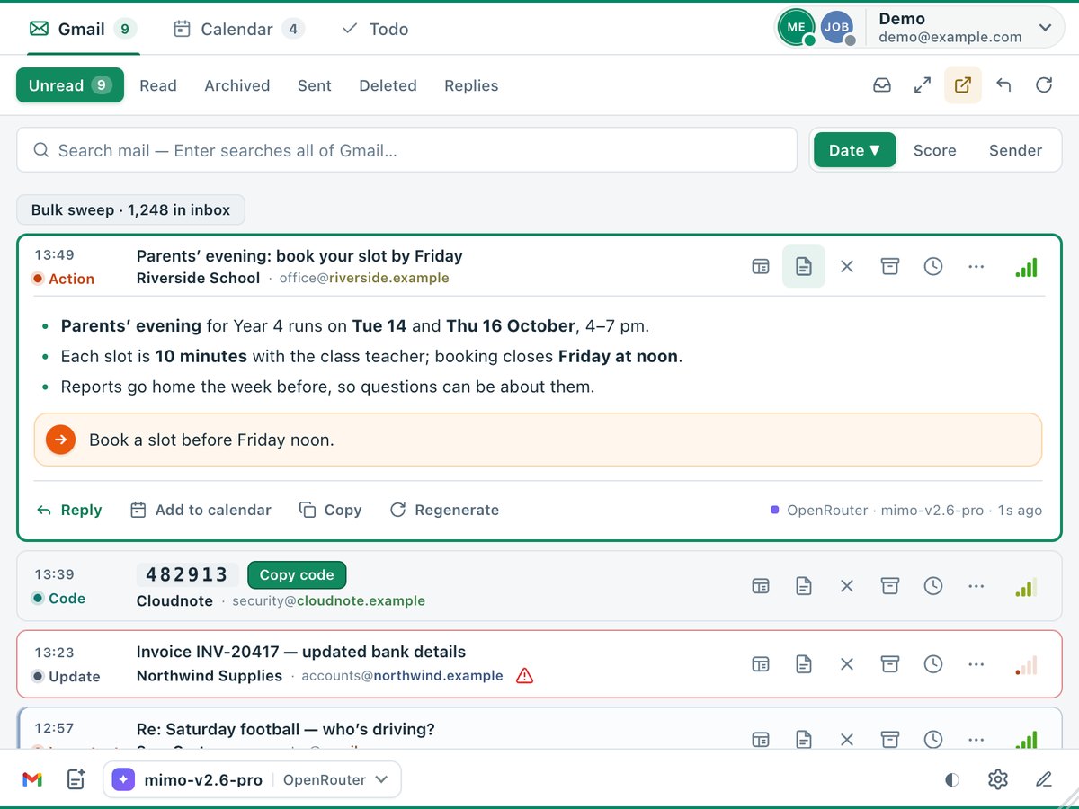
Task: Snooze the Cloudnote email with clock icon
Action: pyautogui.click(x=933, y=586)
